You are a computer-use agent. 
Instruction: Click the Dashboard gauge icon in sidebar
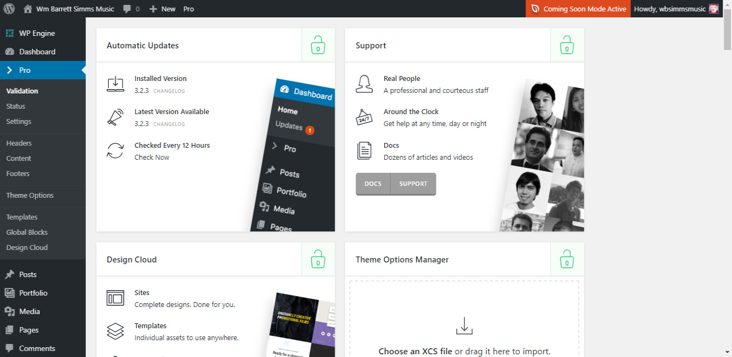point(10,52)
